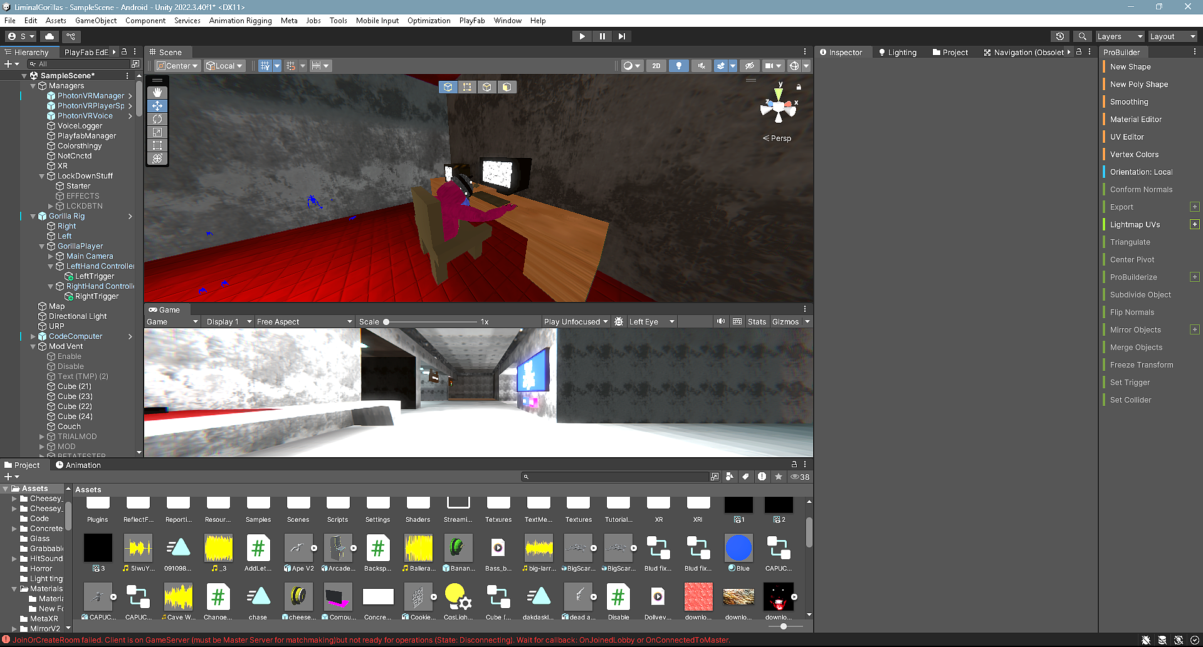The image size is (1203, 647).
Task: Click the Game view Scale slider
Action: [431, 322]
